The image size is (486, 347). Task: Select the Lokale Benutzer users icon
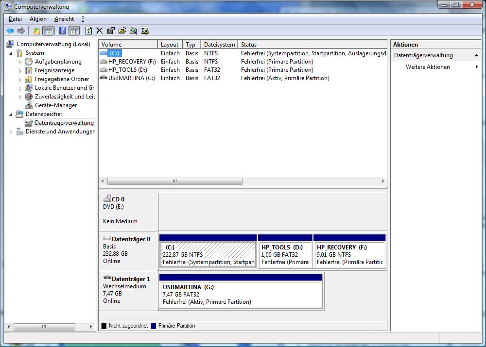[29, 88]
